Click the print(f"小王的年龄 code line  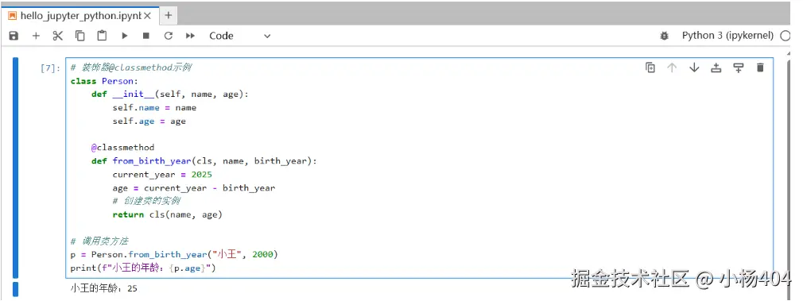click(143, 268)
